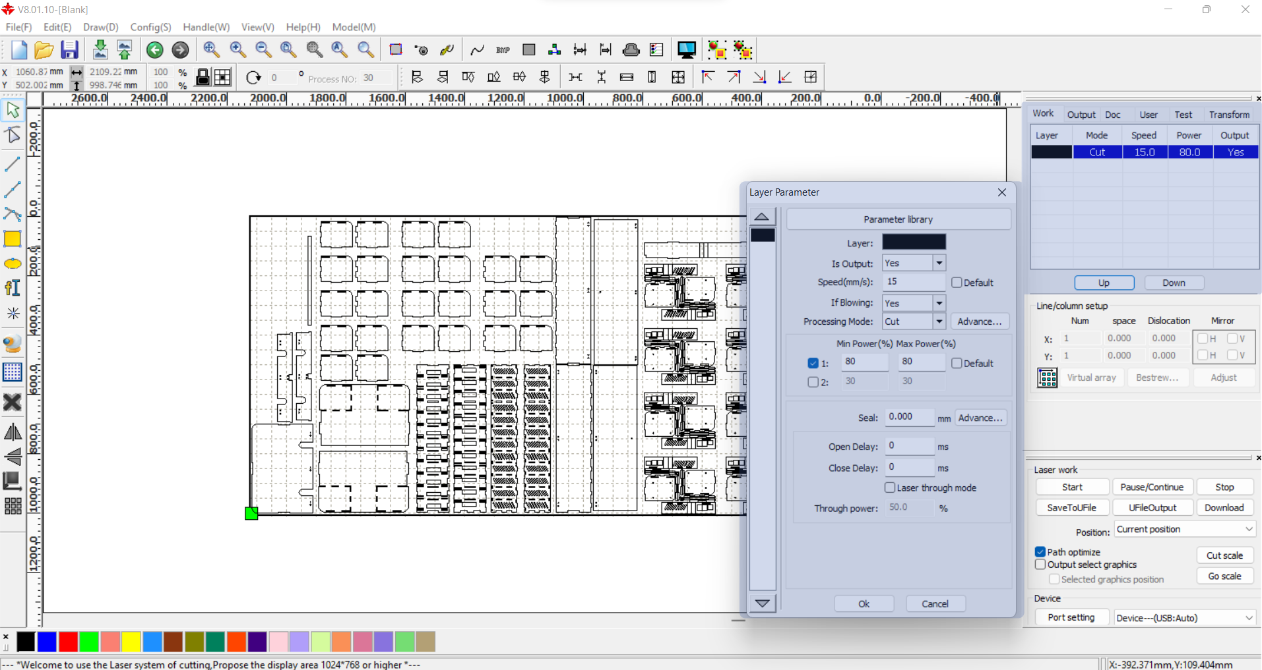Click the black Layer color box in dialog

click(914, 242)
